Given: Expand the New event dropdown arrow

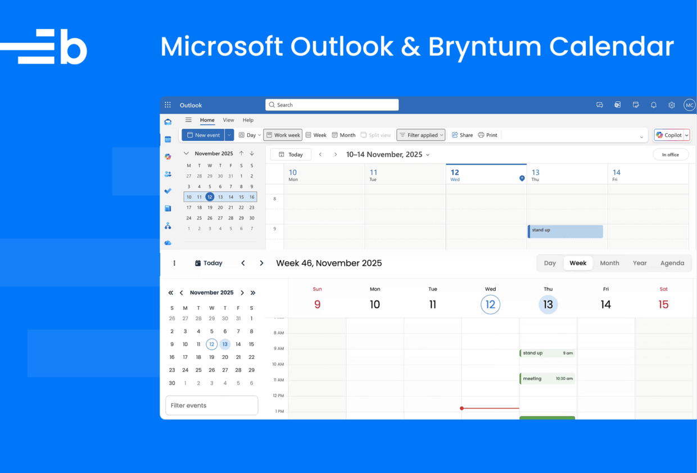Looking at the screenshot, I should (229, 135).
